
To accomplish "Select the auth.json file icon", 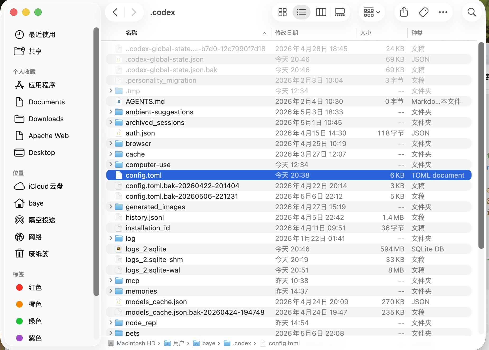I will 119,133.
